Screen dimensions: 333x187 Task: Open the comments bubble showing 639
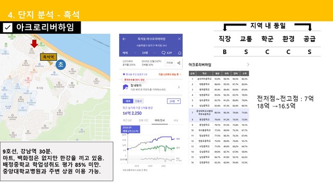tap(166, 53)
